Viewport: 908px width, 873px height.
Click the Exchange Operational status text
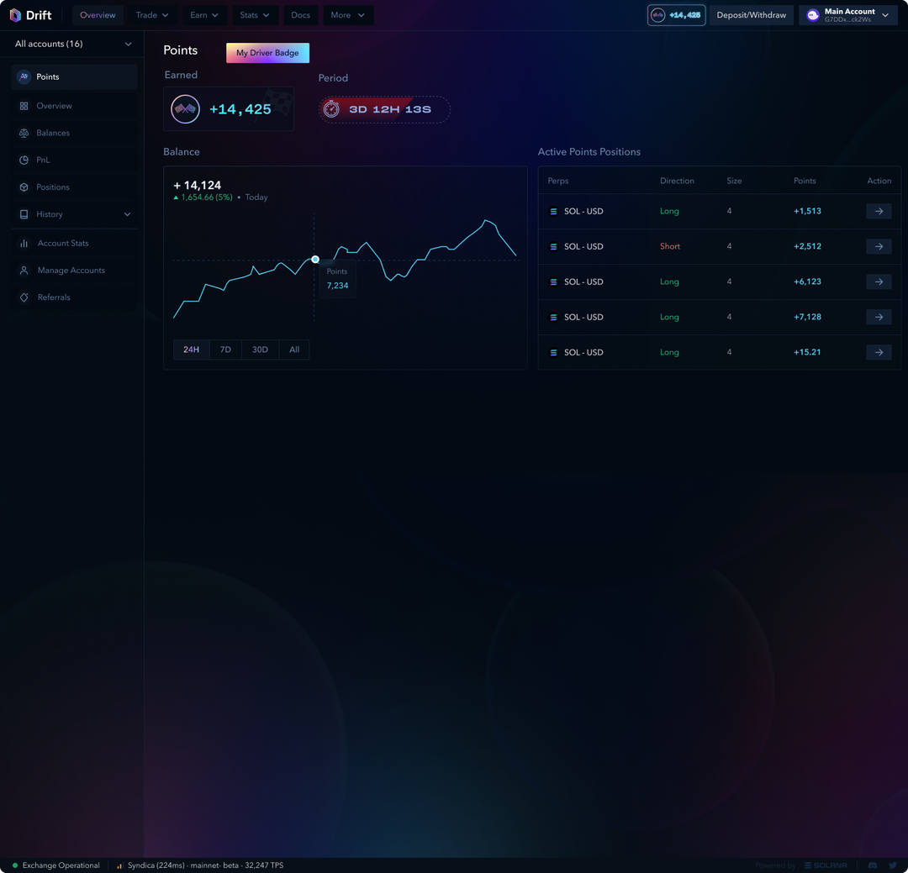pos(61,865)
